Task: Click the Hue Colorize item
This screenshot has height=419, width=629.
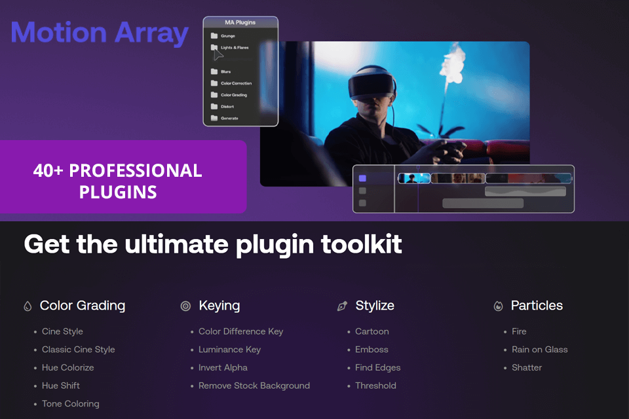Action: coord(67,368)
